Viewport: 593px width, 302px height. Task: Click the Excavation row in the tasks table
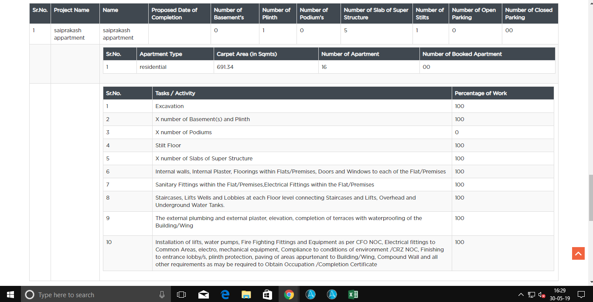pyautogui.click(x=328, y=106)
